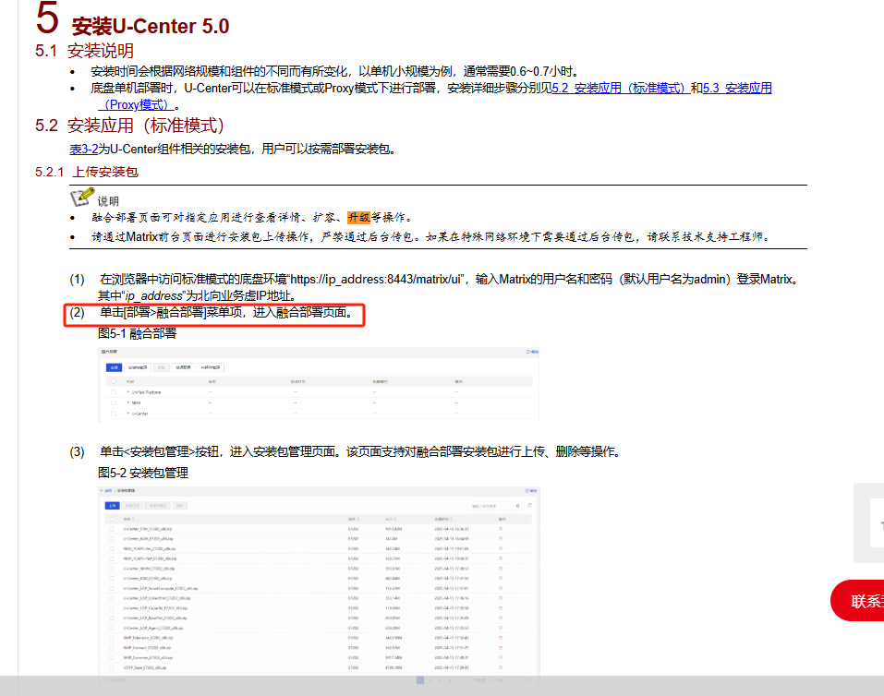
Task: Click the bullet beginning '安装时间会根据网络规模'
Action: pos(334,72)
